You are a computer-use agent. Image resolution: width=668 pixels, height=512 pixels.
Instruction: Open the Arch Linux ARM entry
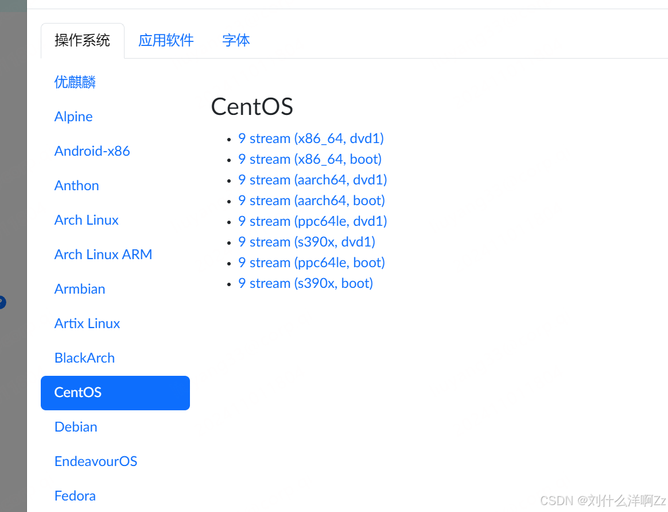(x=103, y=255)
